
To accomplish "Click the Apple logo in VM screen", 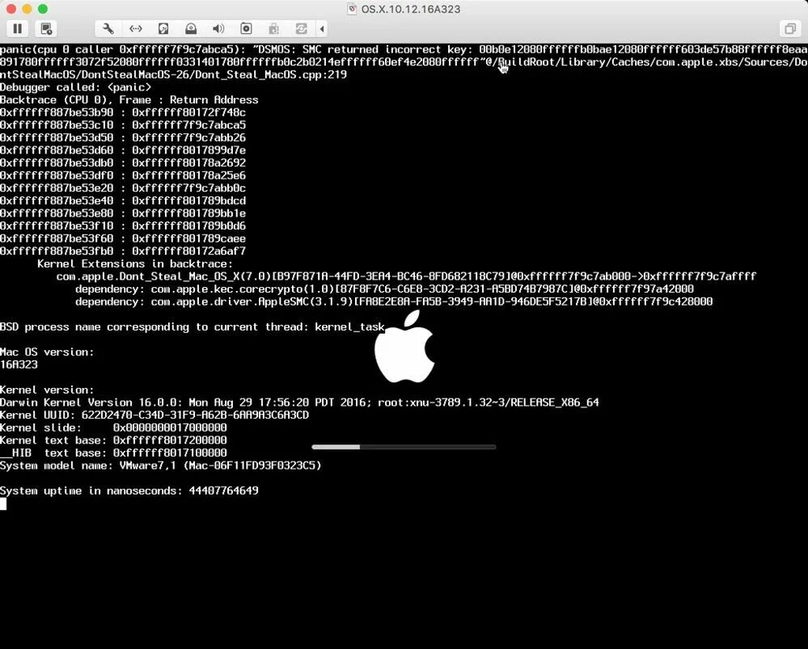I will [404, 346].
